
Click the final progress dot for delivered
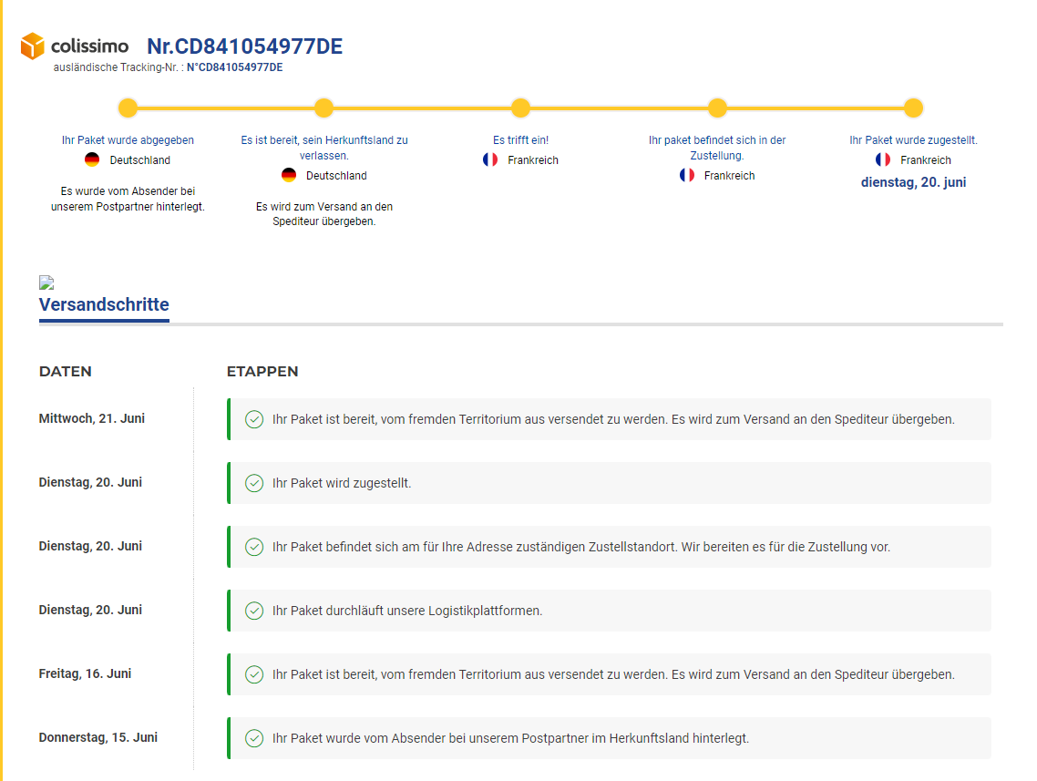point(913,108)
